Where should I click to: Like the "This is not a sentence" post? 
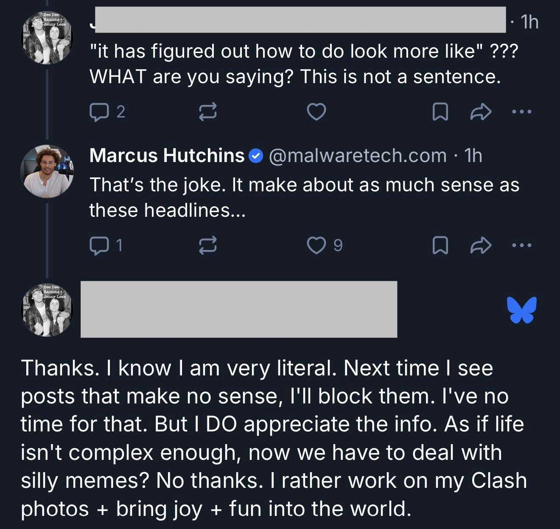(316, 112)
